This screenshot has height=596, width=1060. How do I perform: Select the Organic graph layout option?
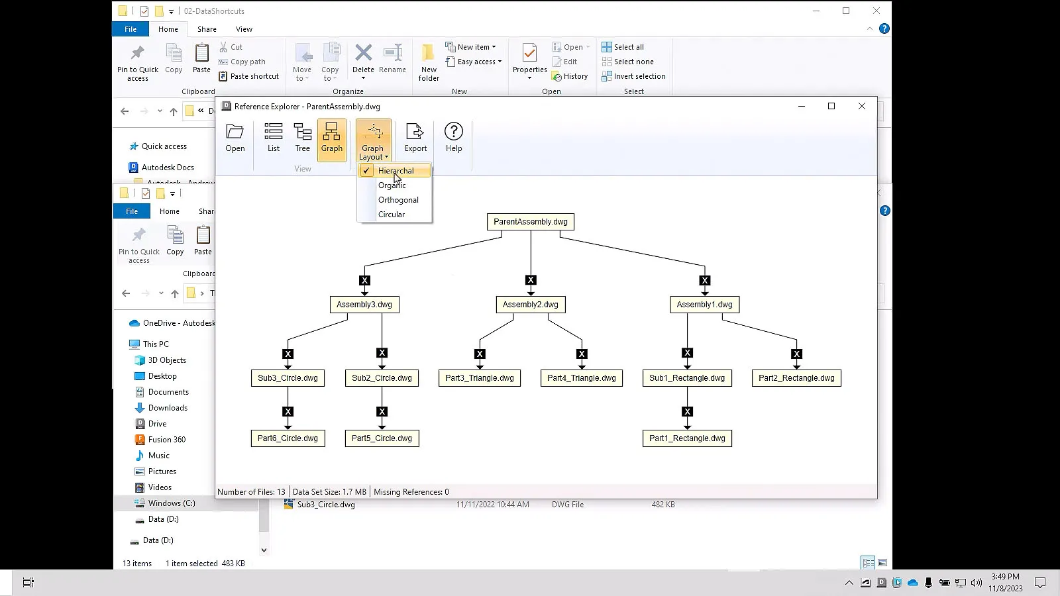(392, 185)
